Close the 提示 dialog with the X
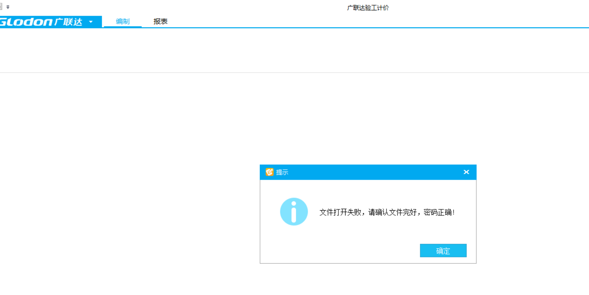Viewport: 589px width, 295px height. coord(466,172)
